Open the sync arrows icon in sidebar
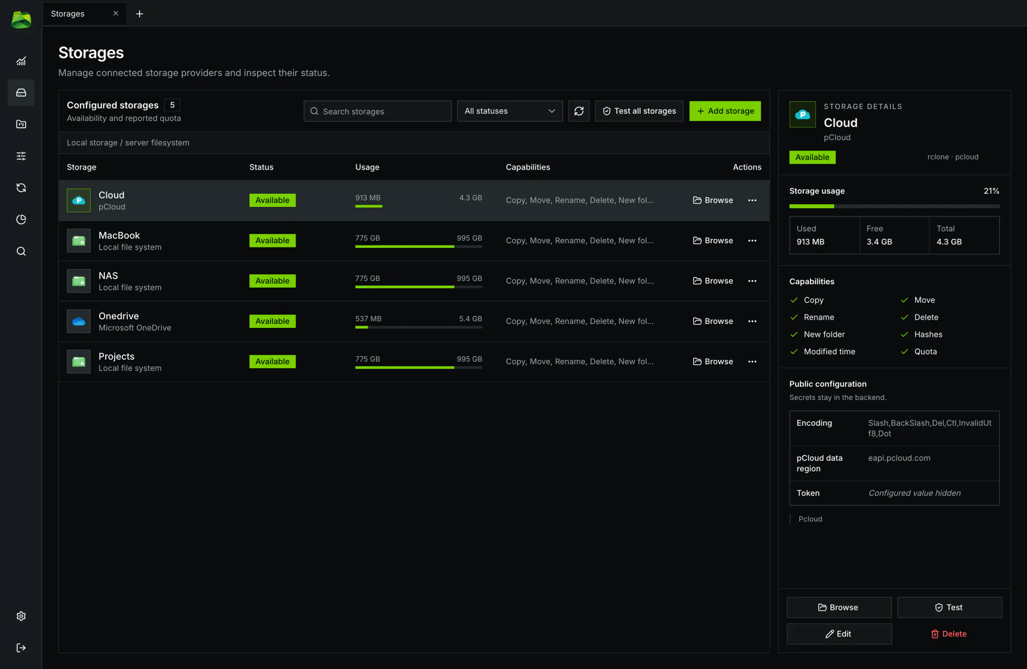Image resolution: width=1027 pixels, height=669 pixels. (x=21, y=188)
